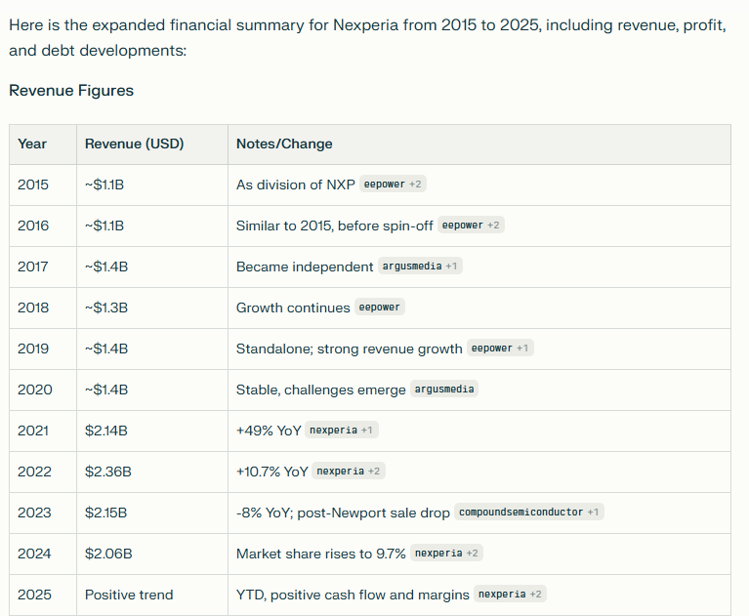This screenshot has width=749, height=616.
Task: Open the nexperia source next to '+49% YoY'
Action: tap(341, 431)
